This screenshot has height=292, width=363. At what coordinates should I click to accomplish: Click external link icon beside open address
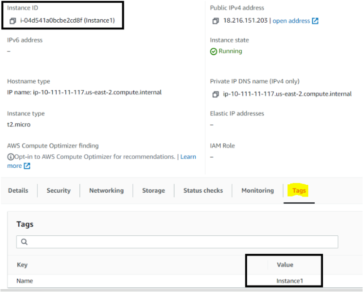pyautogui.click(x=315, y=21)
